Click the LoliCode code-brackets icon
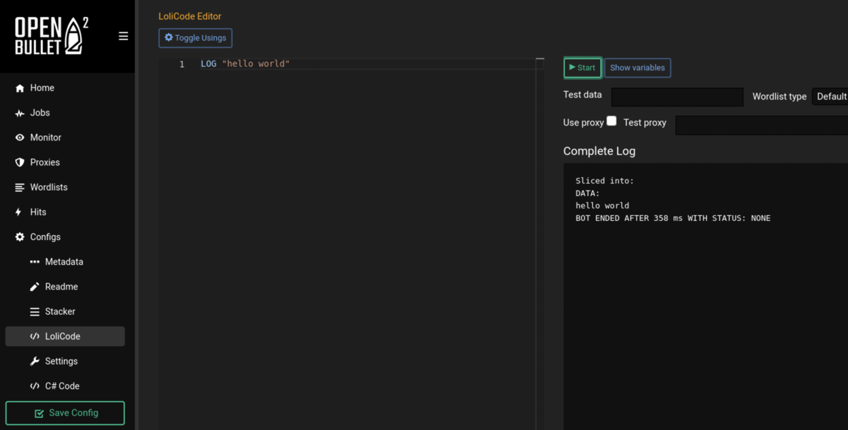Image resolution: width=848 pixels, height=430 pixels. [35, 336]
